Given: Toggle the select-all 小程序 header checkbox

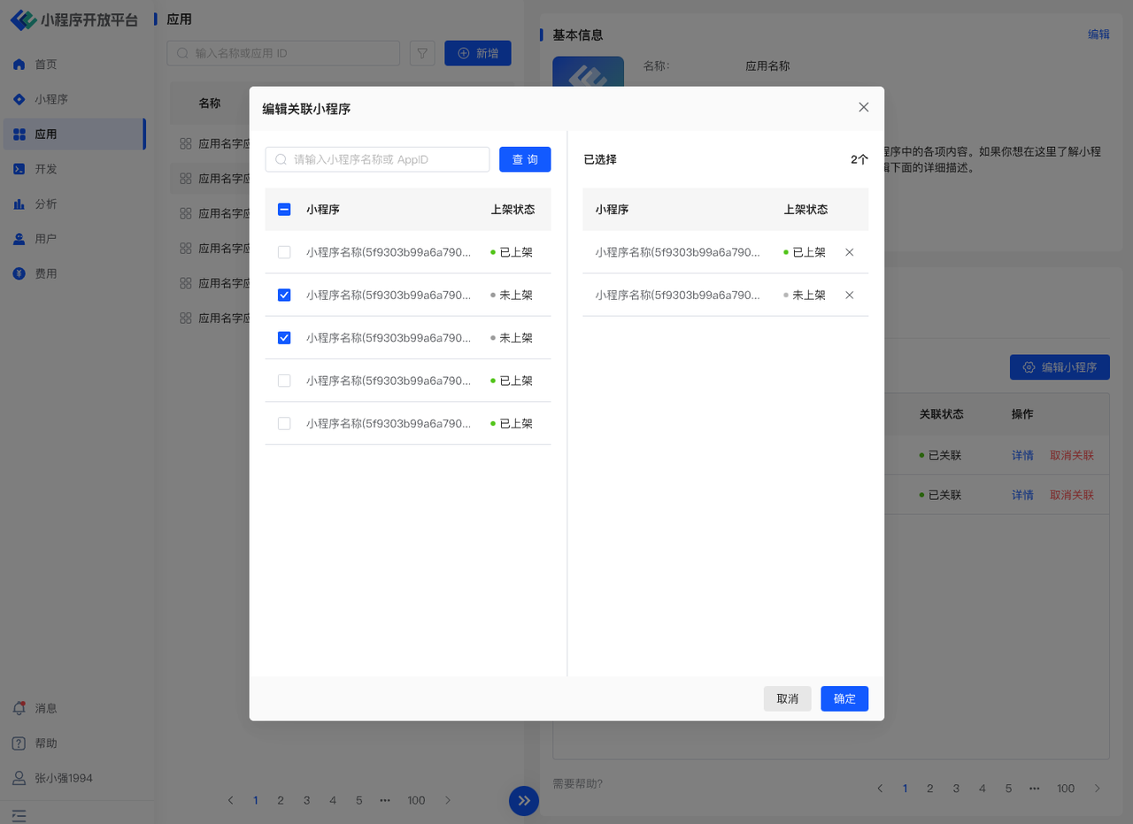Looking at the screenshot, I should (284, 210).
